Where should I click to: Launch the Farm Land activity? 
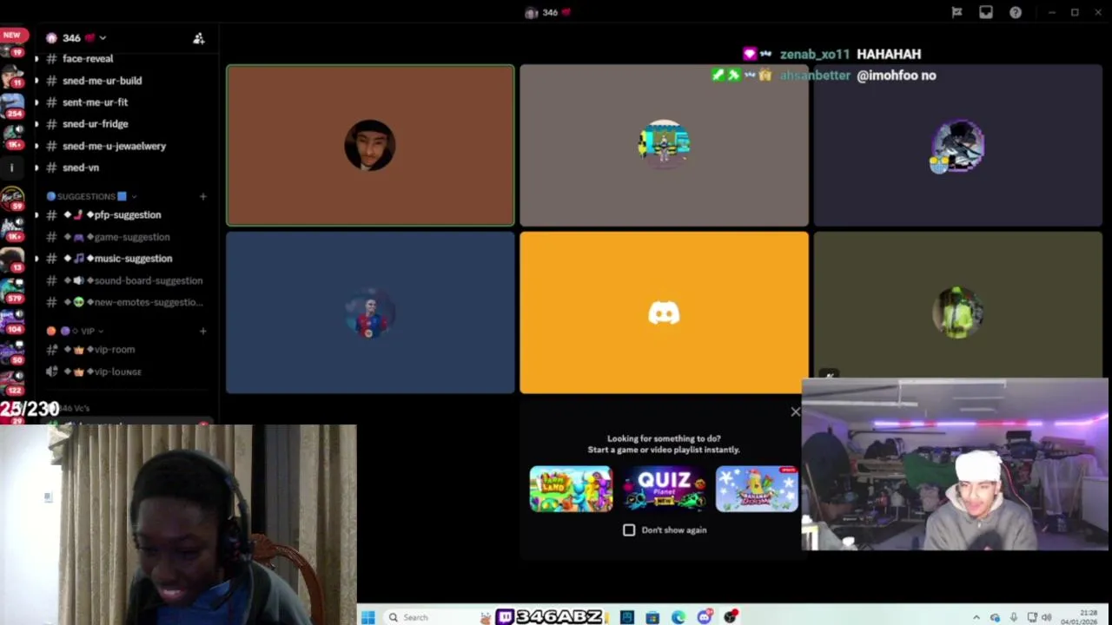tap(571, 489)
